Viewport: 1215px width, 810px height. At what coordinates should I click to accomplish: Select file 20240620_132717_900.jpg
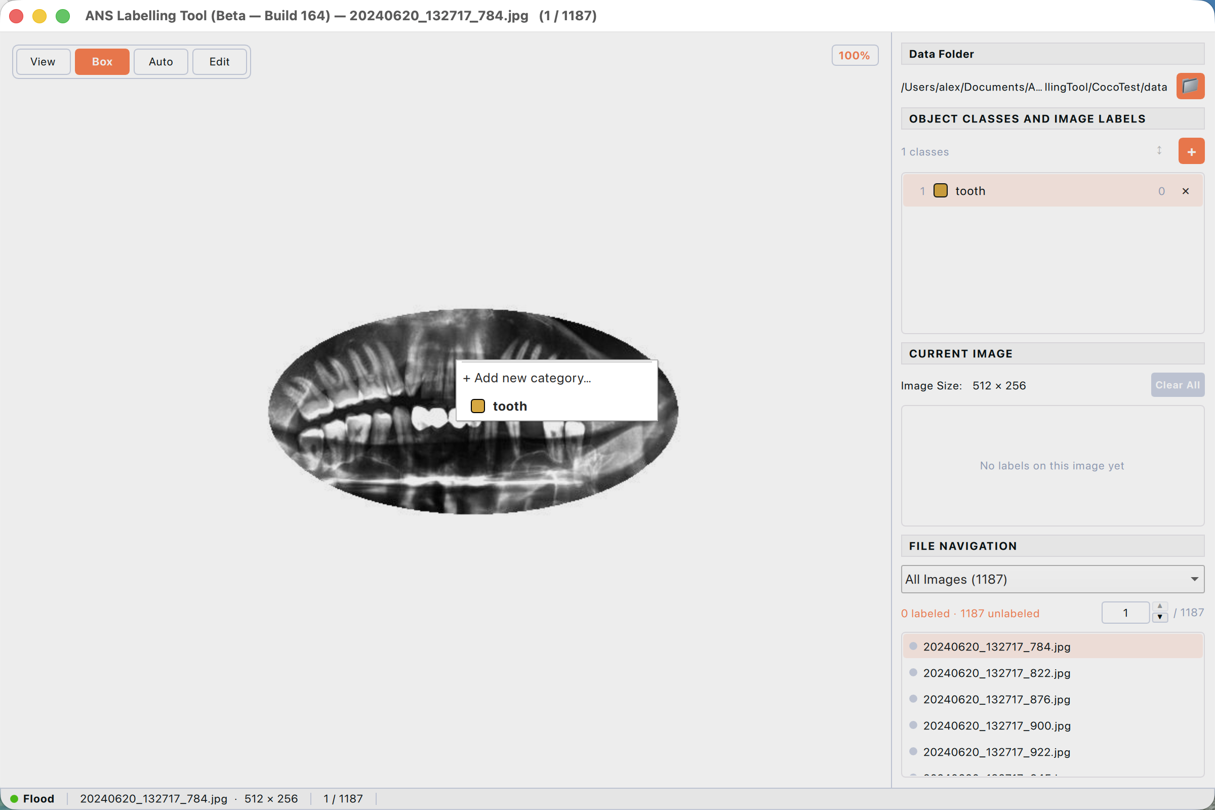tap(1052, 726)
